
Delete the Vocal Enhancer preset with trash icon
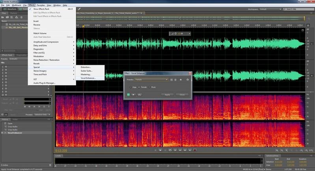coord(175,80)
